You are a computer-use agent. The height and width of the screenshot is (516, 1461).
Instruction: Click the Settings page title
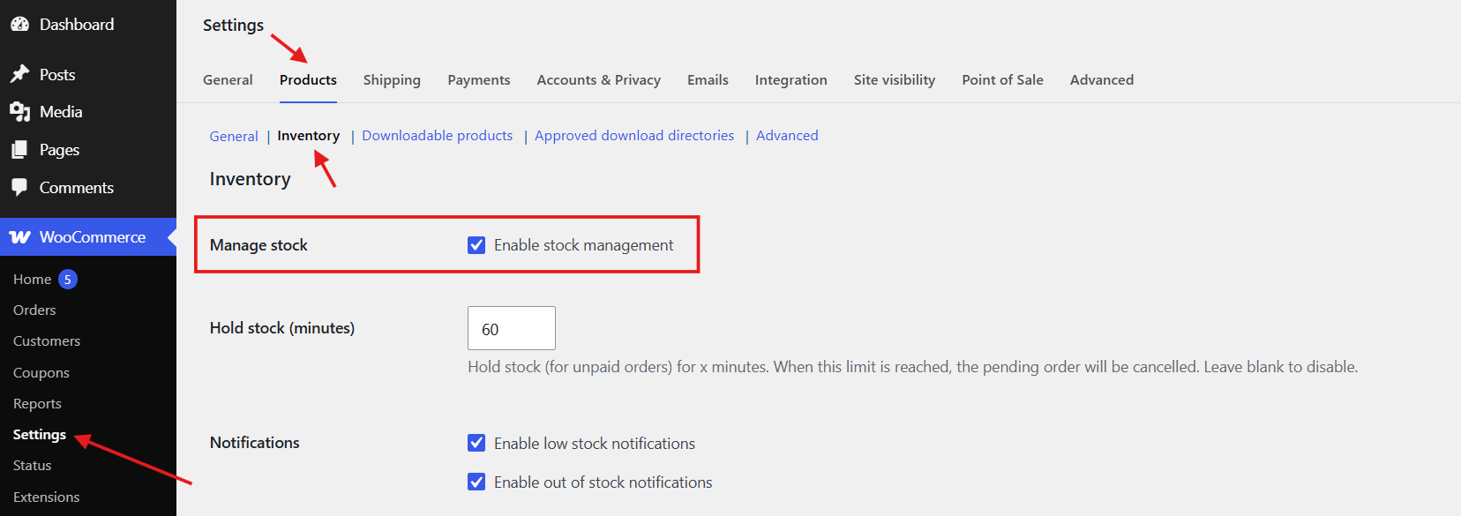click(x=233, y=26)
